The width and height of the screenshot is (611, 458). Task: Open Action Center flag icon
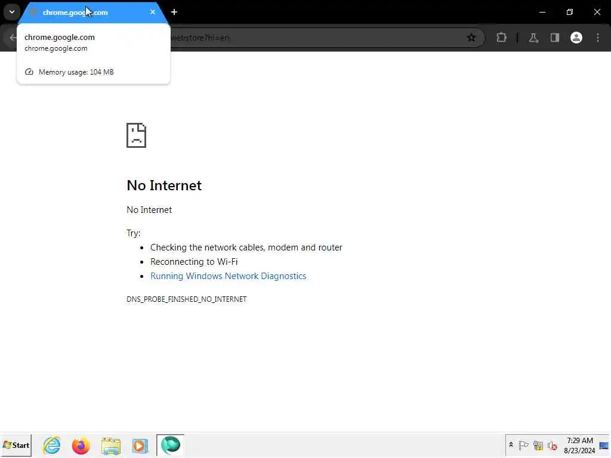point(524,445)
